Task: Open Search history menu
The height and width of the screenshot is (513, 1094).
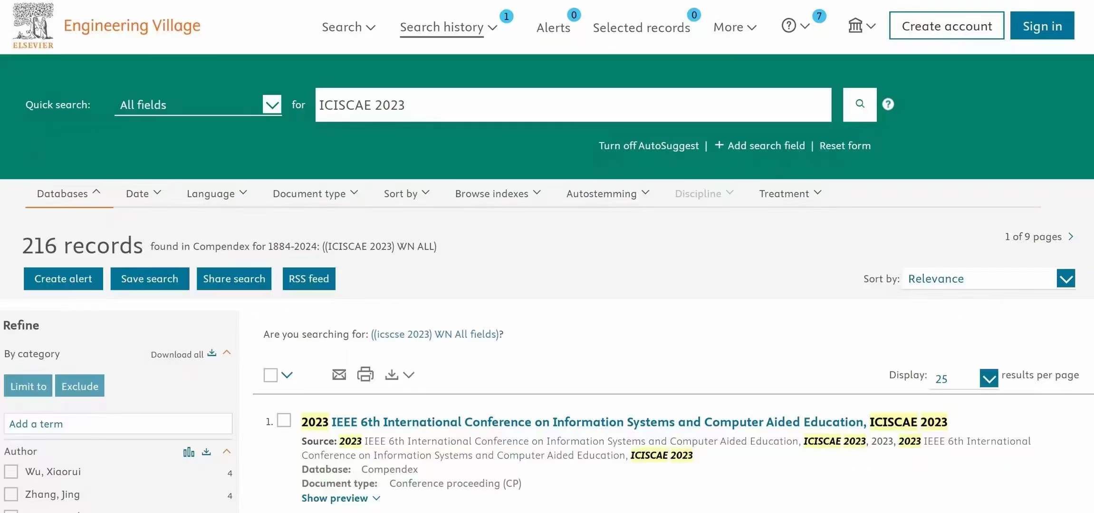Action: tap(448, 27)
